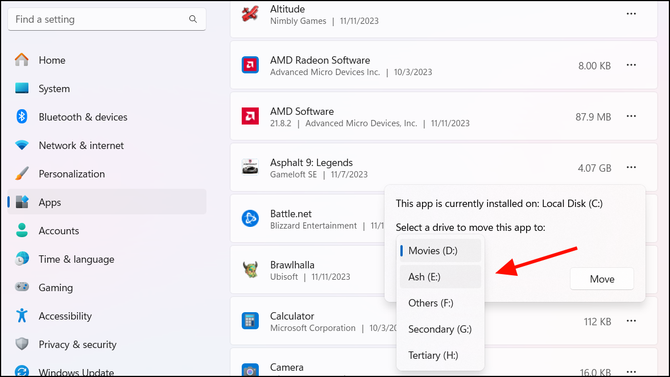Open Personalization settings
Viewport: 670px width, 377px height.
pos(107,173)
